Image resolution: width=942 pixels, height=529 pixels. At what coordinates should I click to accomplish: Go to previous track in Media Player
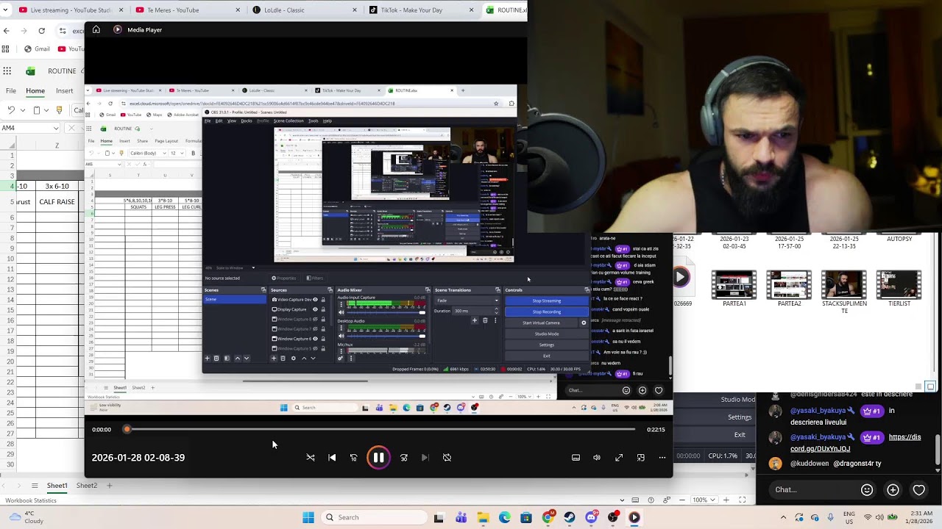[x=332, y=458]
